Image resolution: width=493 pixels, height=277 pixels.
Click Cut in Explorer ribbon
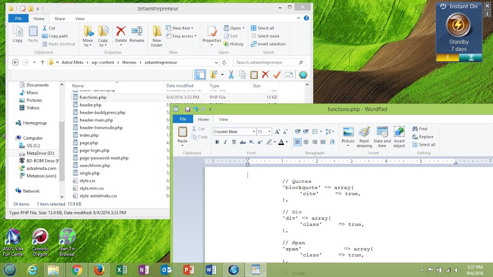pos(49,28)
